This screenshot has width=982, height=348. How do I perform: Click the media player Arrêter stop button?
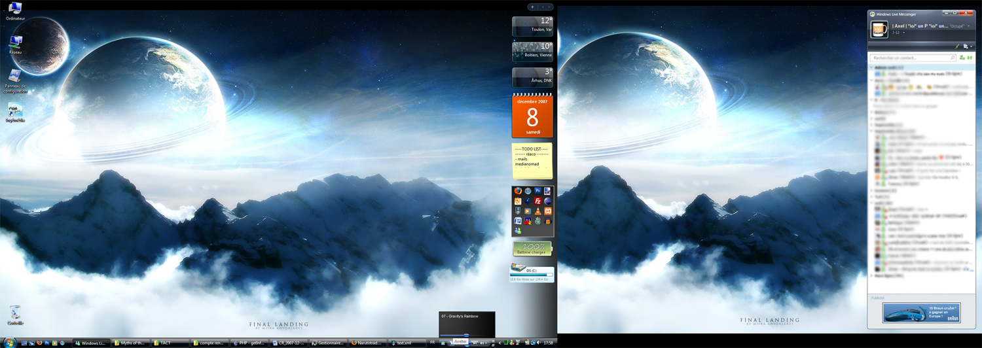451,343
